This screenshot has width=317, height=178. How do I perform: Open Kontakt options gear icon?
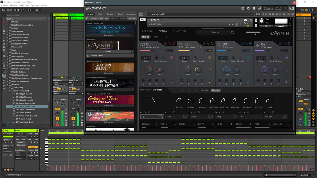(248, 8)
